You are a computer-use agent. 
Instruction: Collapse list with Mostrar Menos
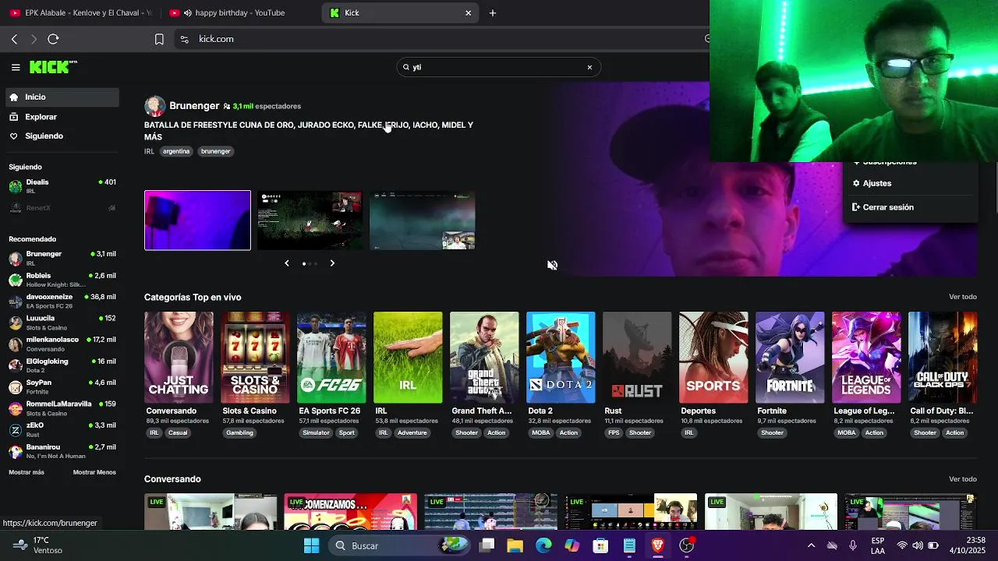point(94,472)
